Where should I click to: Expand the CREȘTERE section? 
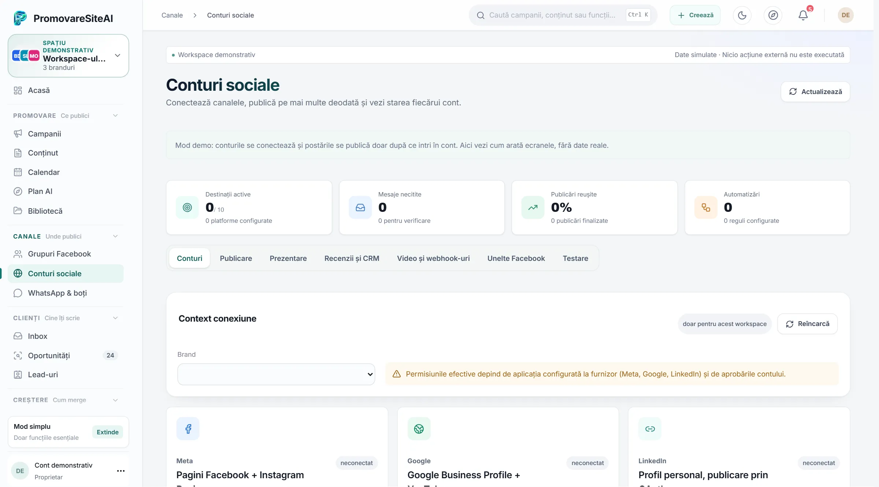click(115, 400)
